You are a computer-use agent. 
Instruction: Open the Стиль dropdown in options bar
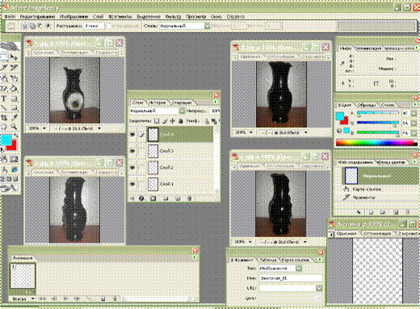click(x=207, y=26)
